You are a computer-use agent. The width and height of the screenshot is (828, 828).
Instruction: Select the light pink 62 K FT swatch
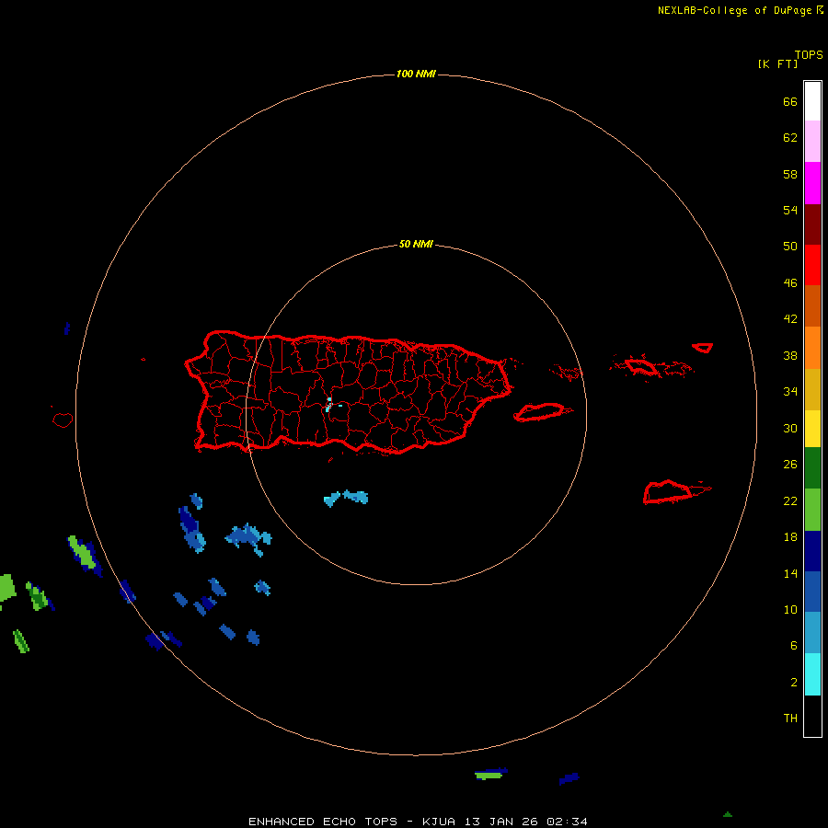[x=812, y=141]
